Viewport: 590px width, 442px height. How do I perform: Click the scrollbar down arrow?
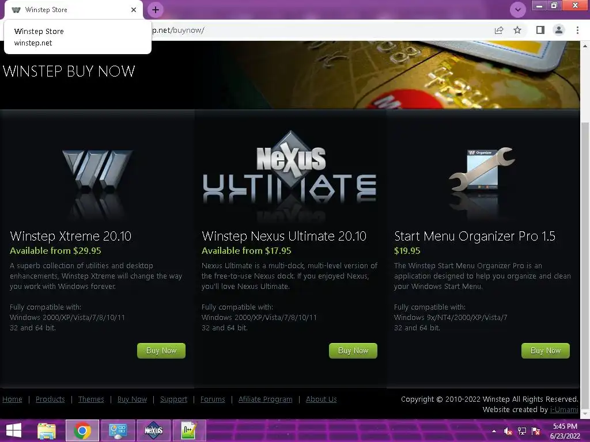[x=585, y=414]
